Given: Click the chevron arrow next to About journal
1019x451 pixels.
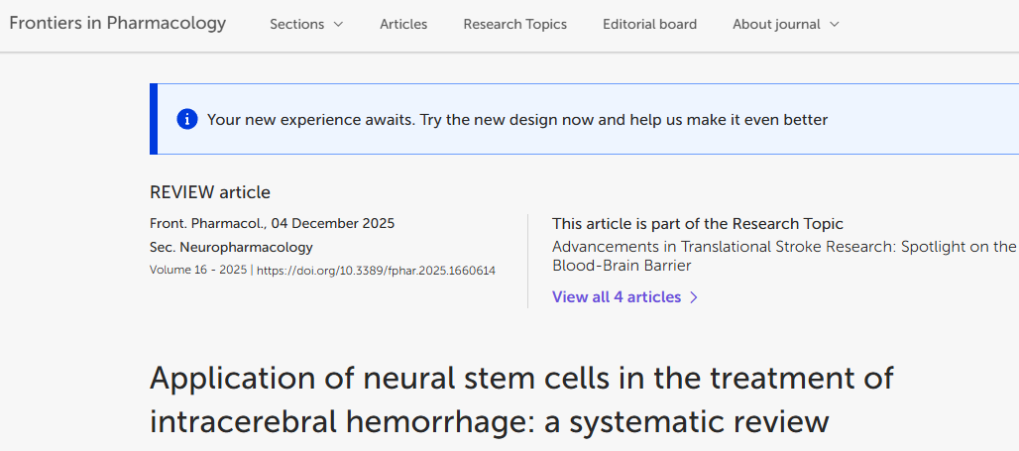Looking at the screenshot, I should (834, 24).
